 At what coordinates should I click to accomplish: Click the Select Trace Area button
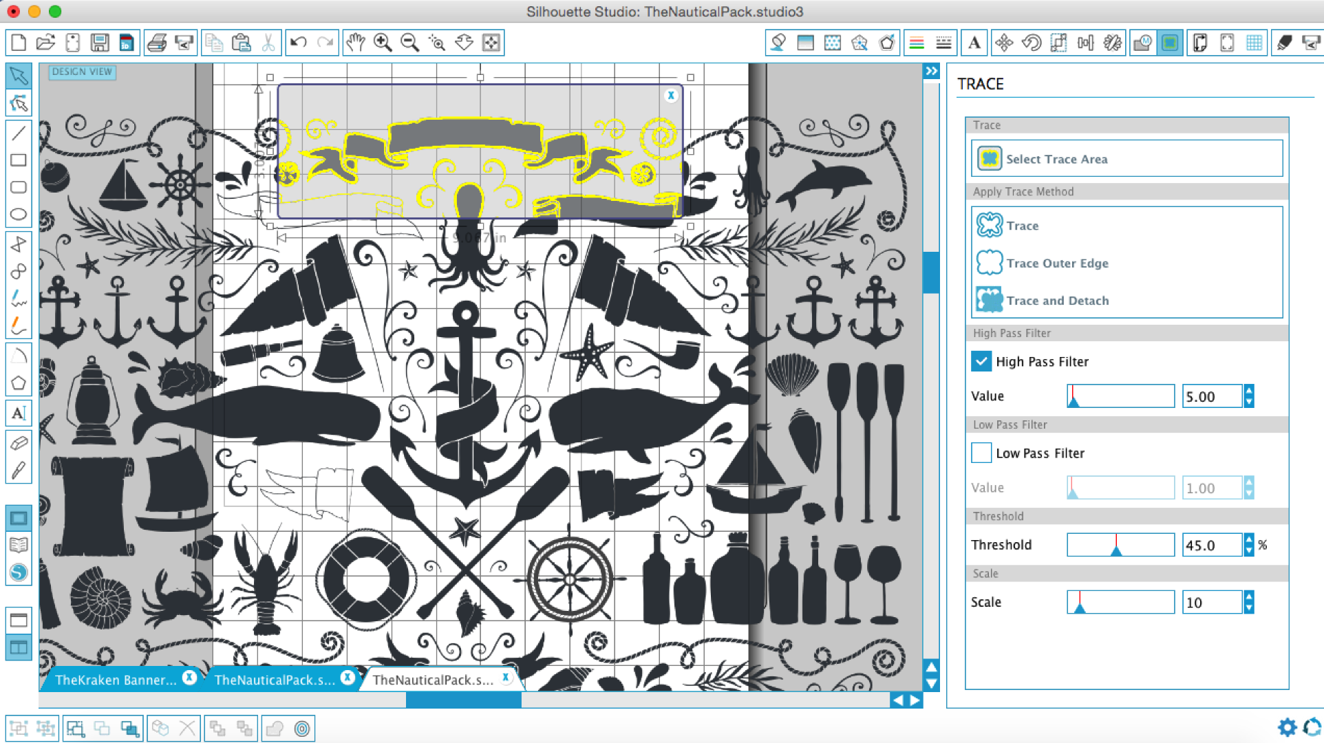click(1128, 158)
